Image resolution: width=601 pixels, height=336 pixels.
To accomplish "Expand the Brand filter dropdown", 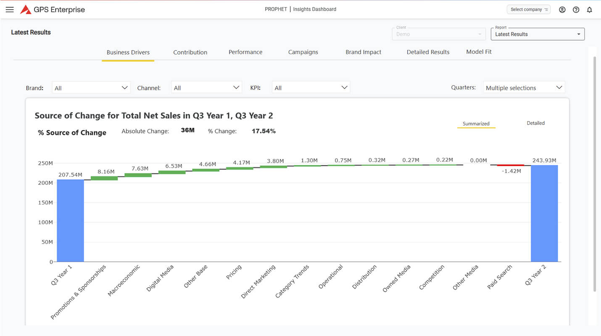I will pyautogui.click(x=91, y=88).
